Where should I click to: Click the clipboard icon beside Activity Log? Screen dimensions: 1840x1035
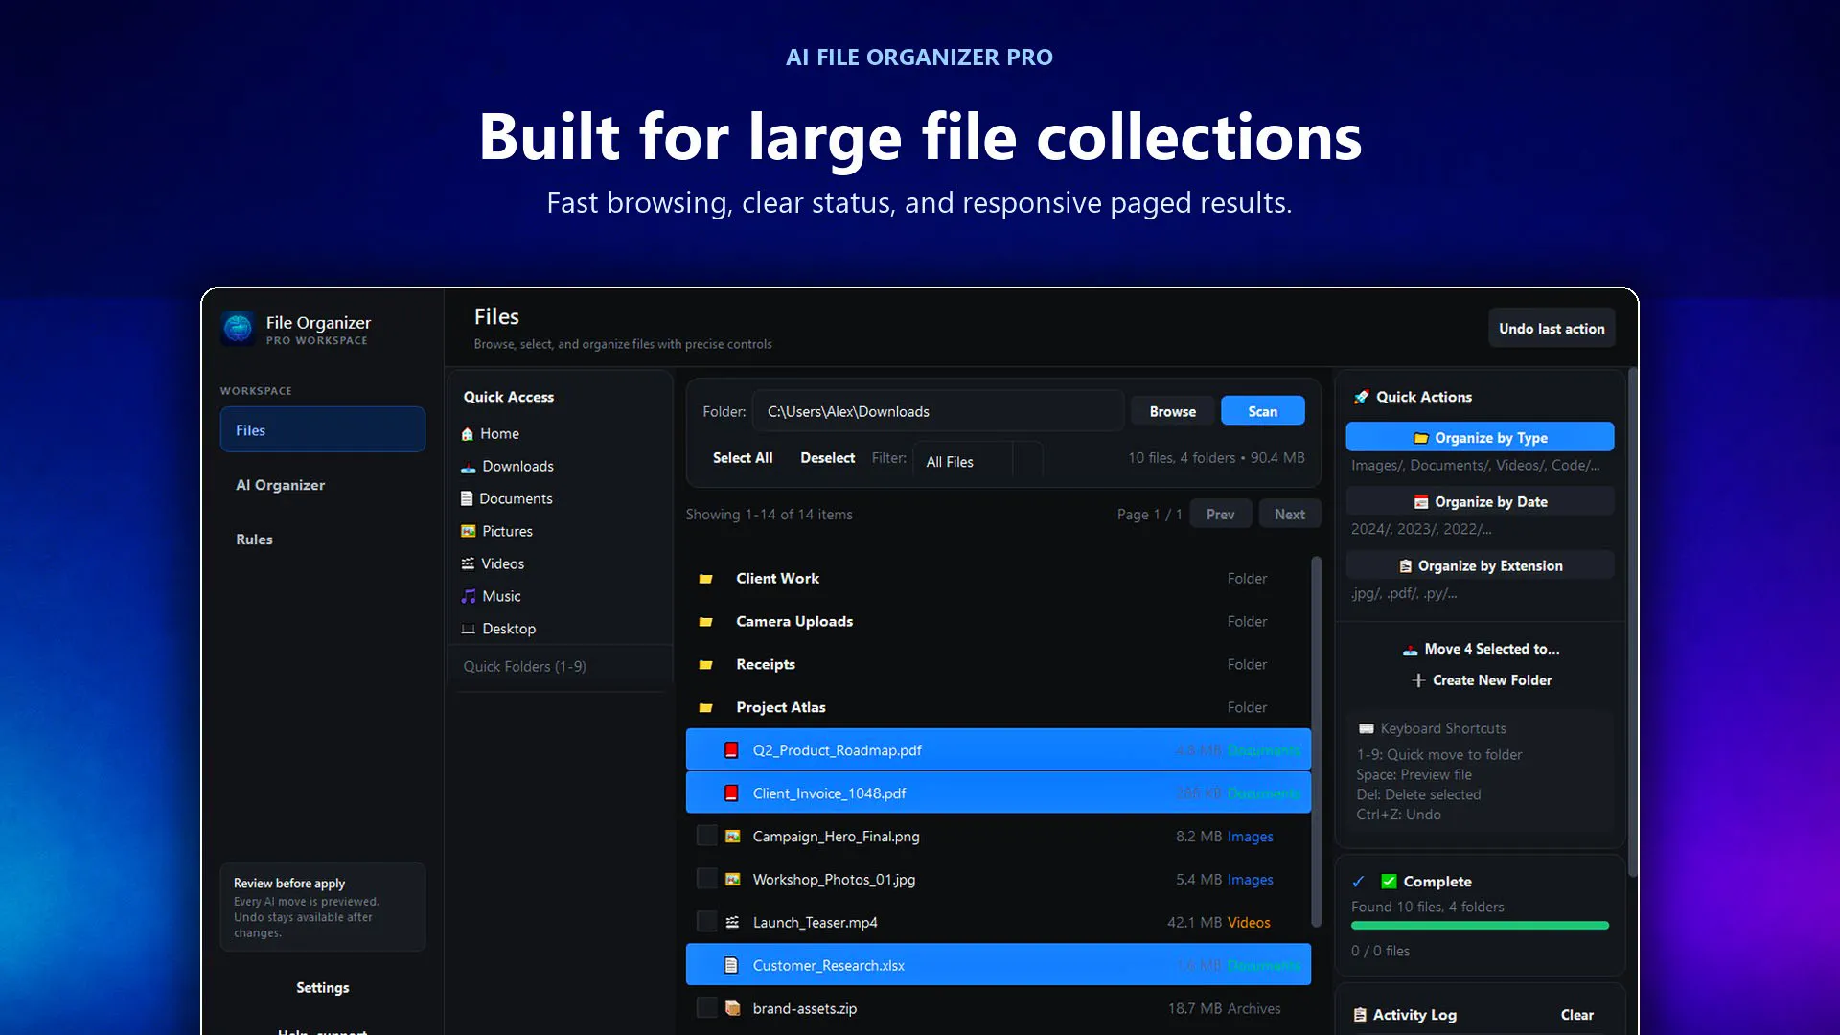click(x=1360, y=1015)
